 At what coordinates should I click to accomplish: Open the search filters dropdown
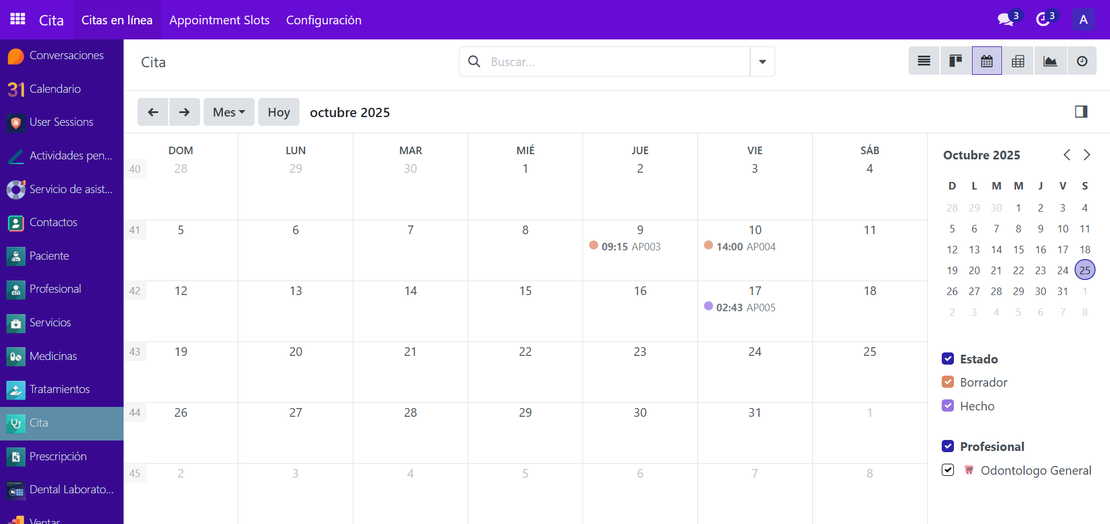(x=762, y=61)
